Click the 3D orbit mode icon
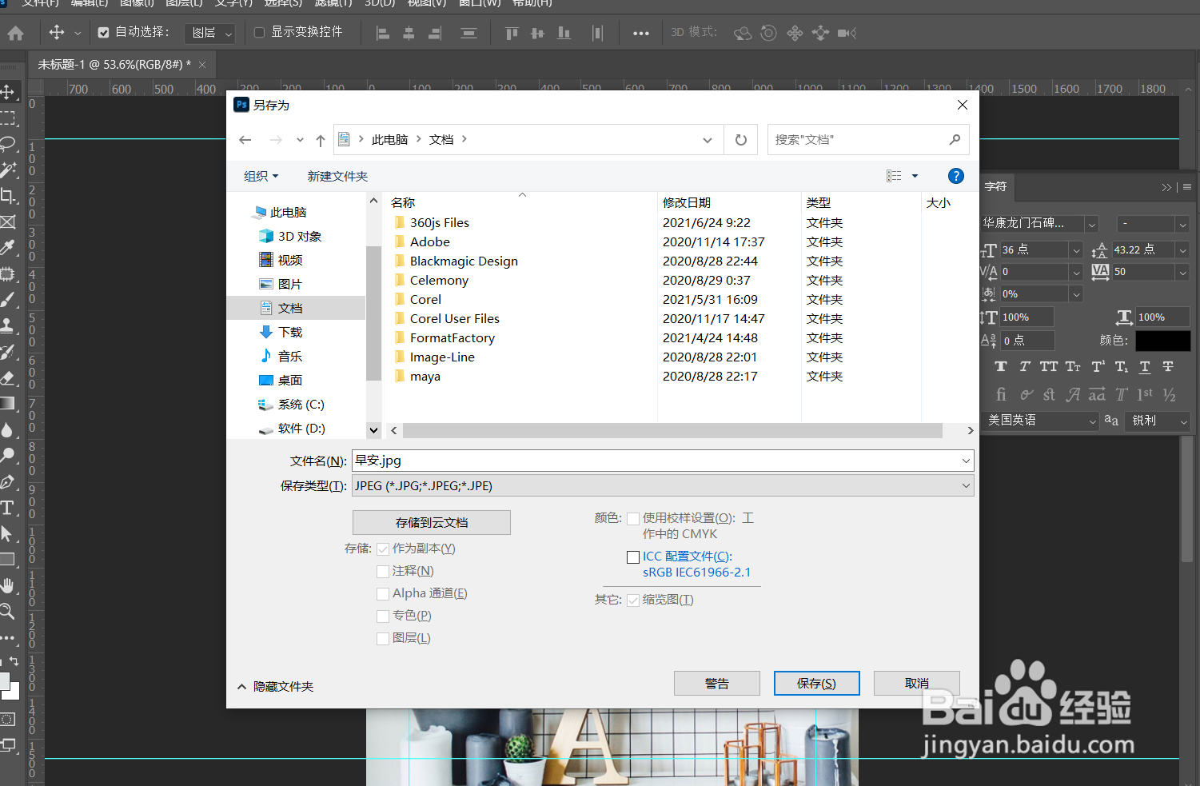This screenshot has height=786, width=1200. 743,33
